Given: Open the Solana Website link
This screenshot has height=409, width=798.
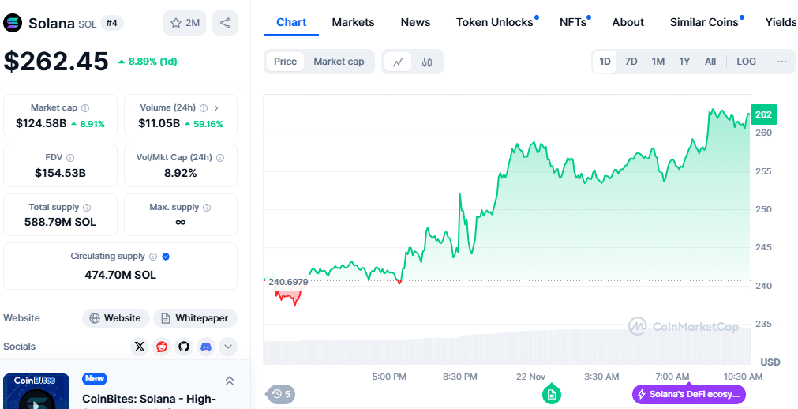Looking at the screenshot, I should (116, 318).
